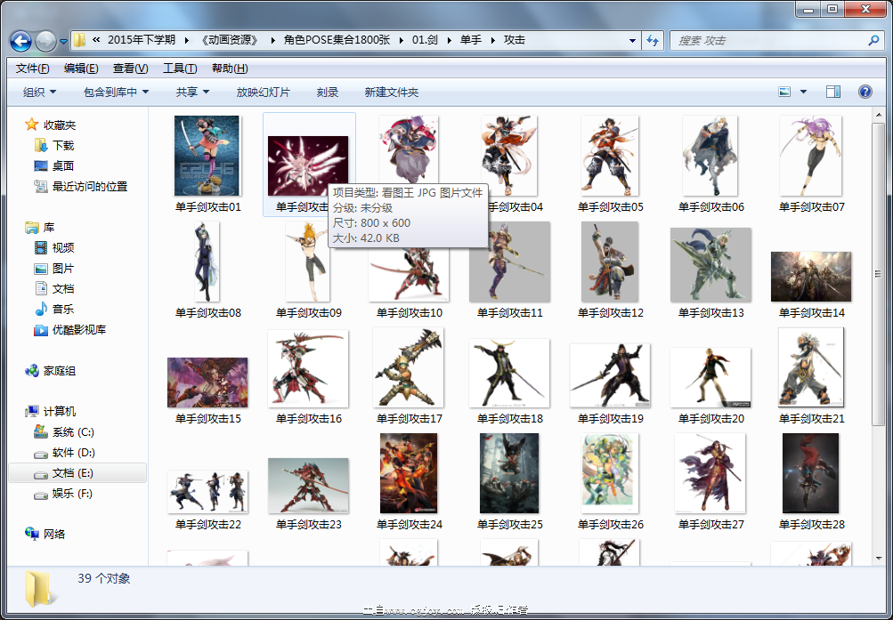Viewport: 893px width, 620px height.
Task: Select 收藏夹 star icon in sidebar
Action: [32, 125]
